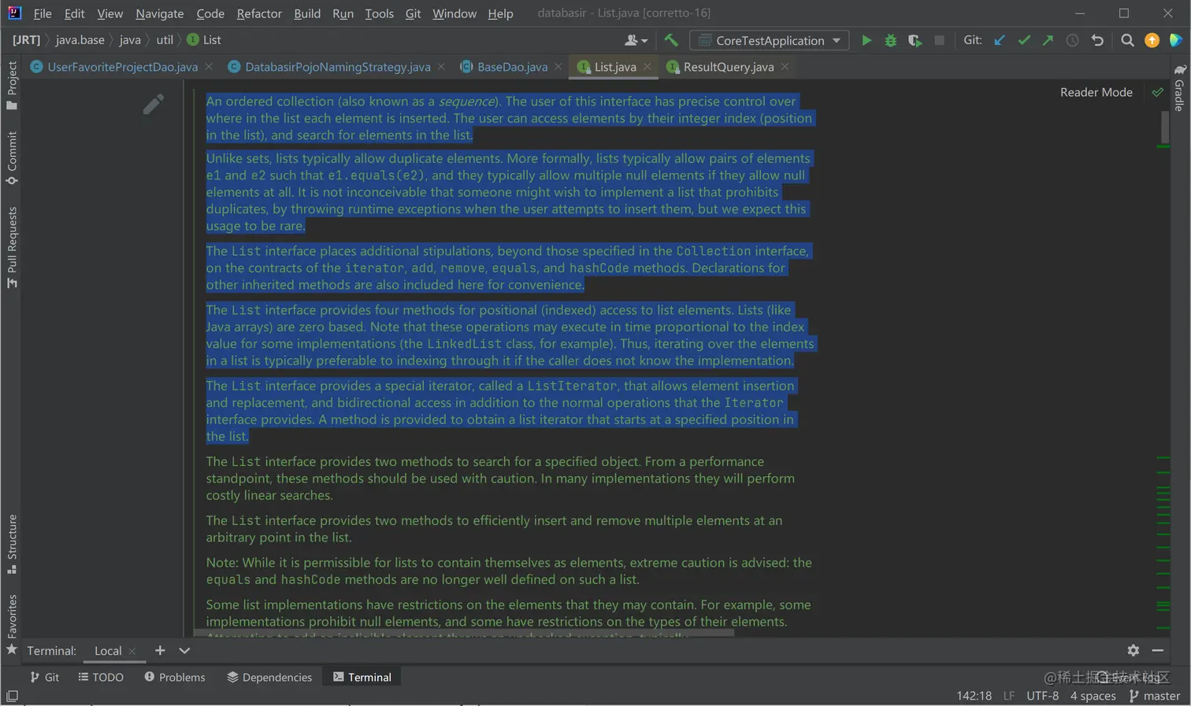Change file encoding UTF-8 in status bar
1191x706 pixels.
1042,696
